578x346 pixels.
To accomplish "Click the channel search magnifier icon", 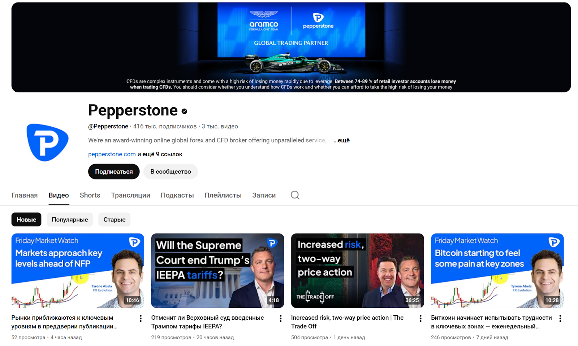I will 295,195.
